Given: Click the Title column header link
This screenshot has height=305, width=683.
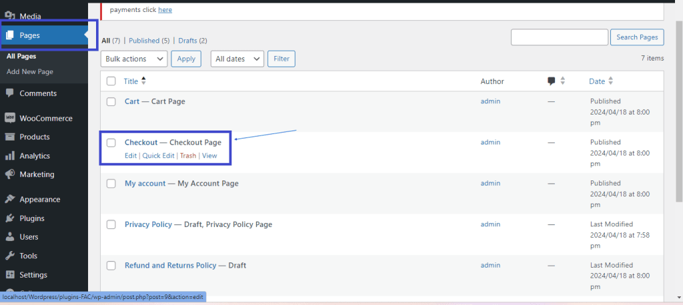Looking at the screenshot, I should tap(131, 81).
